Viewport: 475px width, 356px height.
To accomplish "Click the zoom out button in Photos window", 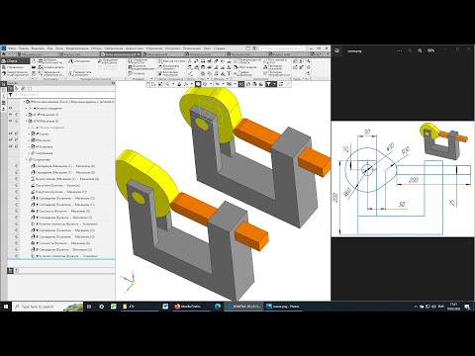I will pos(410,50).
